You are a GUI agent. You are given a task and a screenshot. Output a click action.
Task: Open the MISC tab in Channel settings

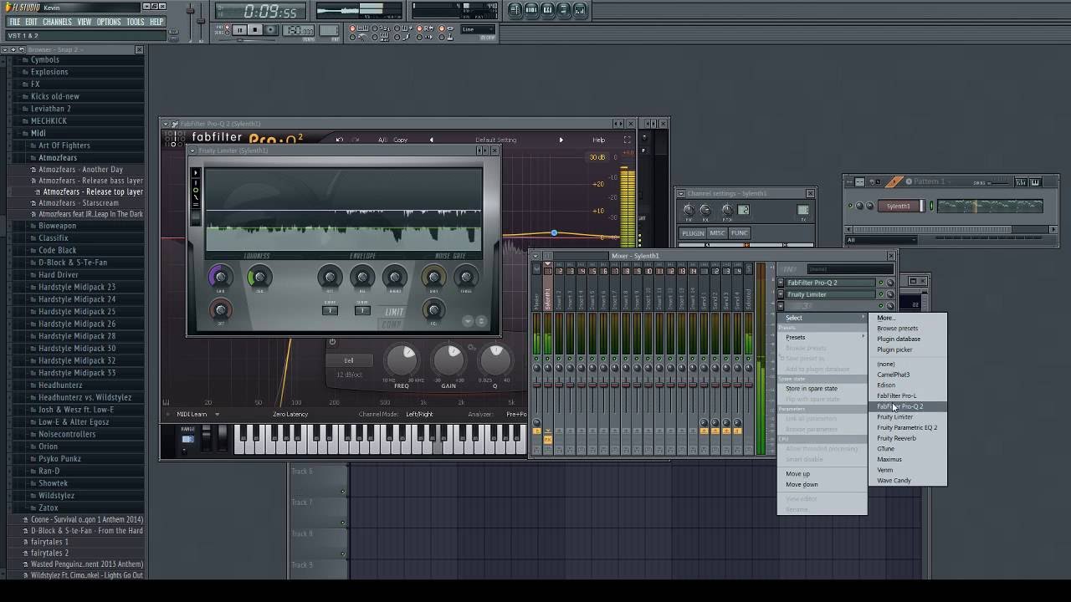(x=717, y=233)
